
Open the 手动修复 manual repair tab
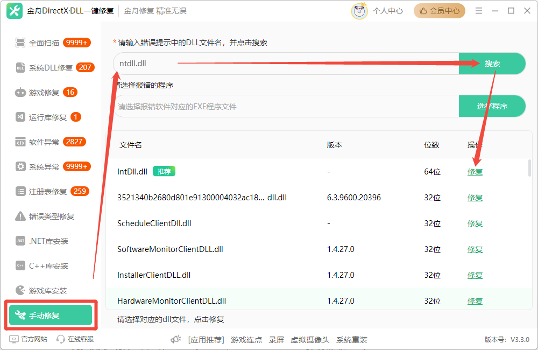tap(51, 315)
